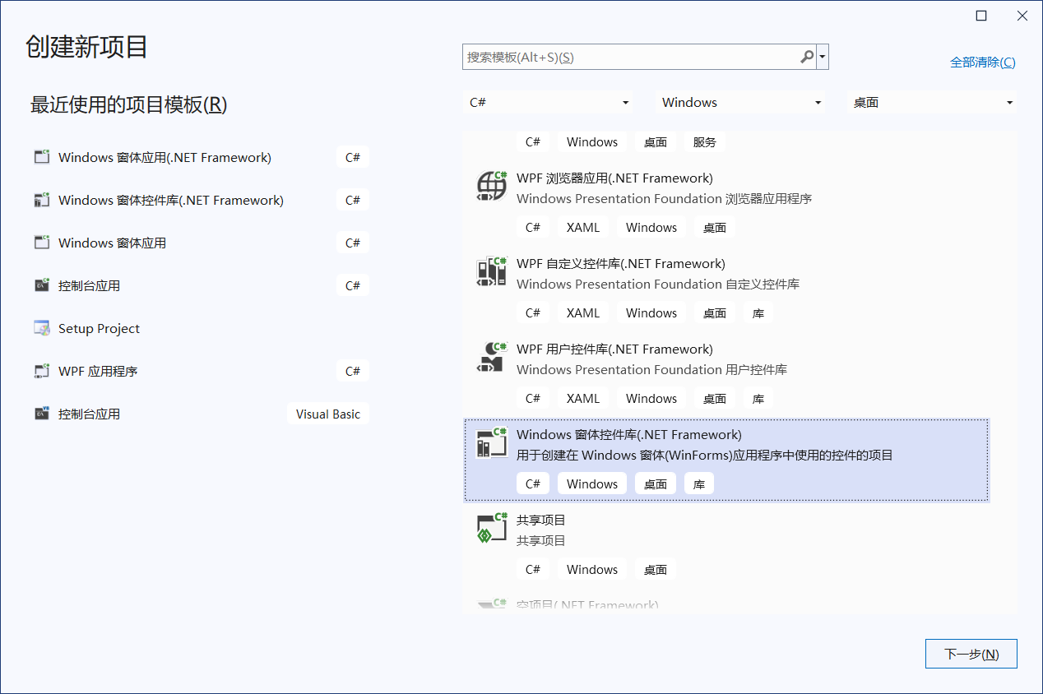Close the 创建新项目 dialog
The height and width of the screenshot is (694, 1043).
[x=1022, y=16]
